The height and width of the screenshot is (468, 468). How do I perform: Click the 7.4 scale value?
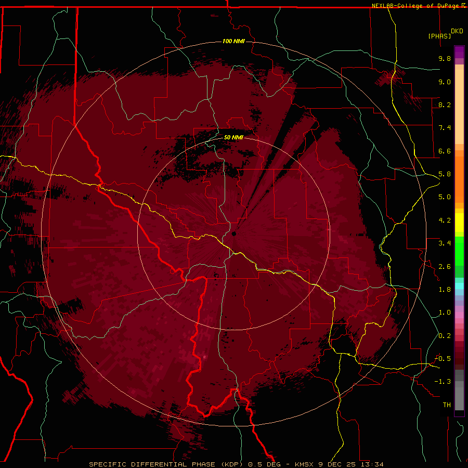click(445, 128)
